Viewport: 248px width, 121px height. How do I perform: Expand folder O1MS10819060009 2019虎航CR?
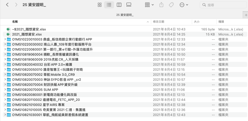(5, 59)
